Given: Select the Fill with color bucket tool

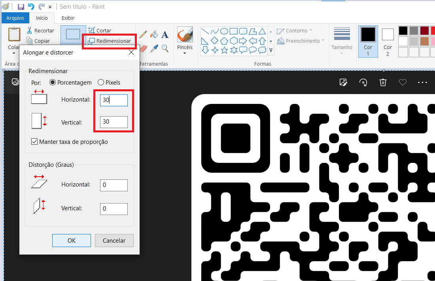Looking at the screenshot, I should point(154,35).
